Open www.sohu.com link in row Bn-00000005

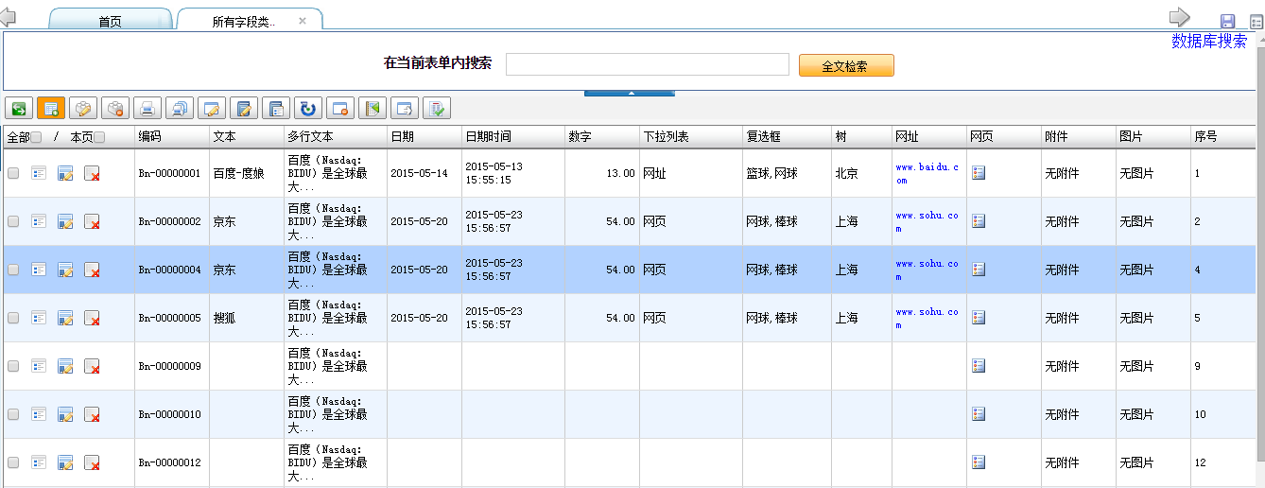pyautogui.click(x=927, y=318)
